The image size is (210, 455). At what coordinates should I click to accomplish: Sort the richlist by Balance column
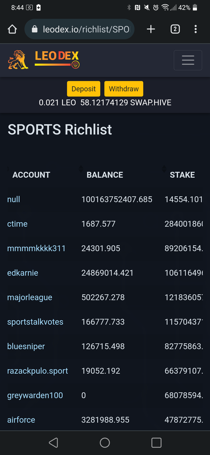(105, 175)
